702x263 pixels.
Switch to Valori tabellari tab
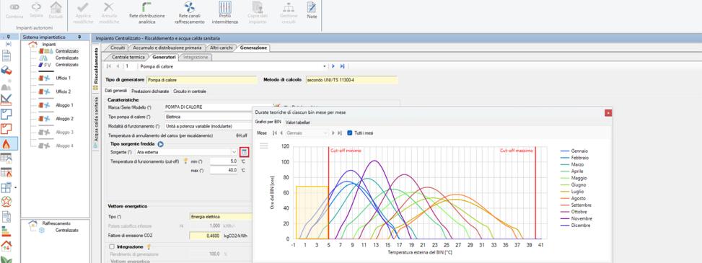coord(298,122)
